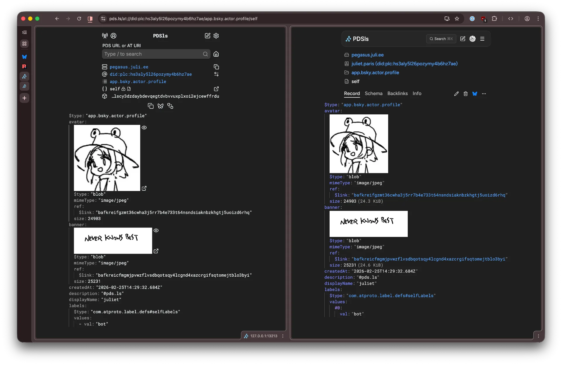Click the witch avatar thumbnail in the record

pyautogui.click(x=107, y=158)
